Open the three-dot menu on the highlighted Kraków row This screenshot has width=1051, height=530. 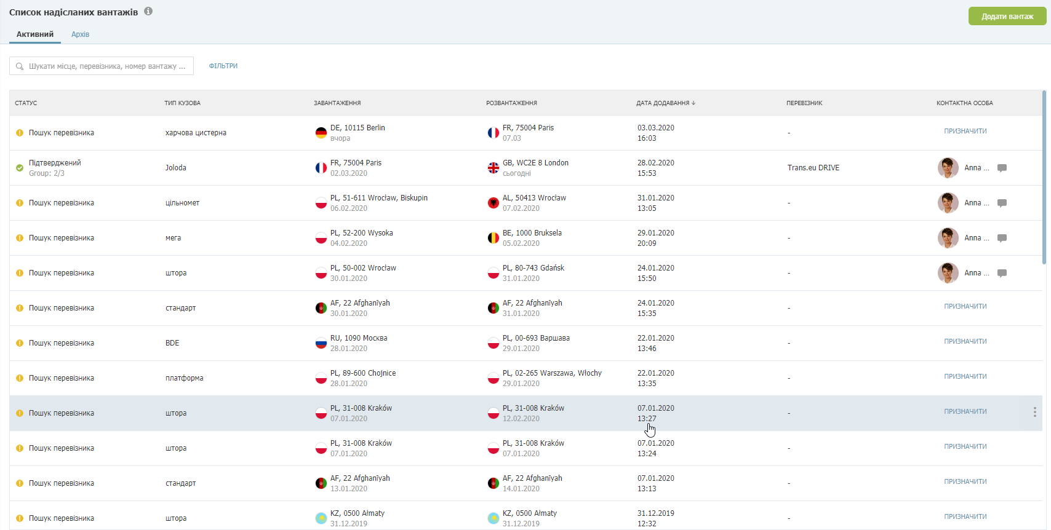click(1034, 412)
